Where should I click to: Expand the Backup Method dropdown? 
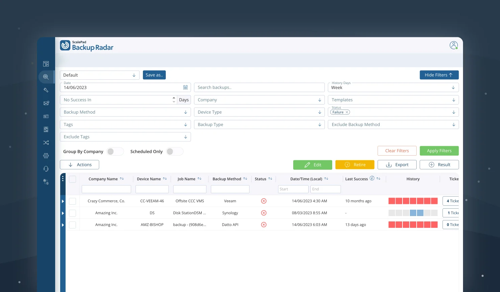click(125, 112)
